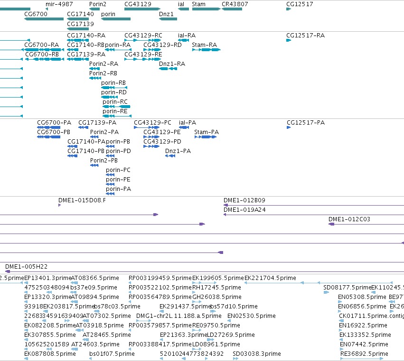Select transcript porin-RE
This screenshot has height=361, width=404.
(117, 116)
